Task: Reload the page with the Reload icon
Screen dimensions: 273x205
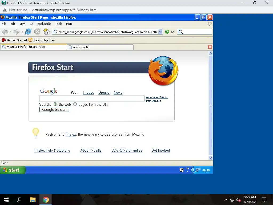Action: 28,32
